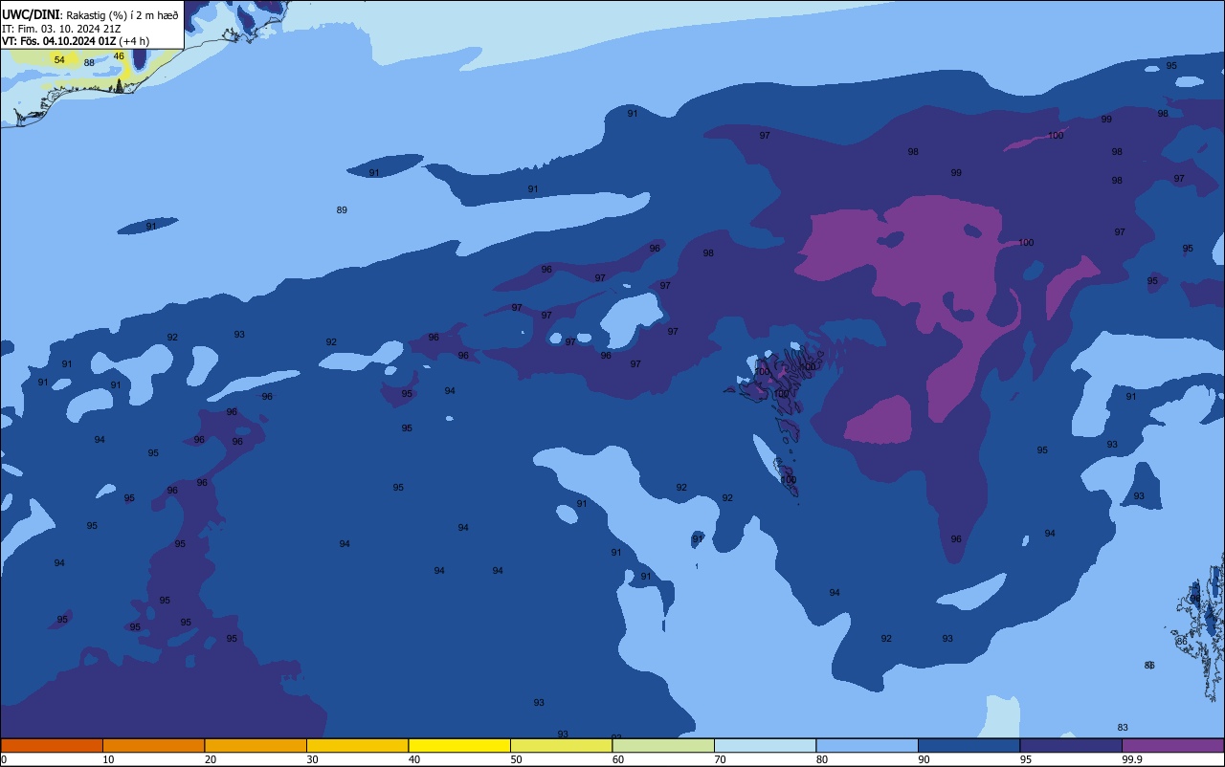
Task: Click the pale green 60–70 legend segment
Action: point(663,745)
